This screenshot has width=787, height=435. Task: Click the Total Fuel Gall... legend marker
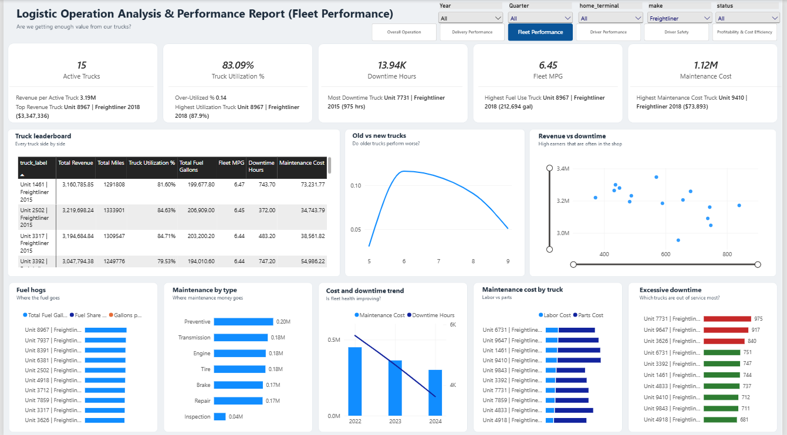point(25,315)
